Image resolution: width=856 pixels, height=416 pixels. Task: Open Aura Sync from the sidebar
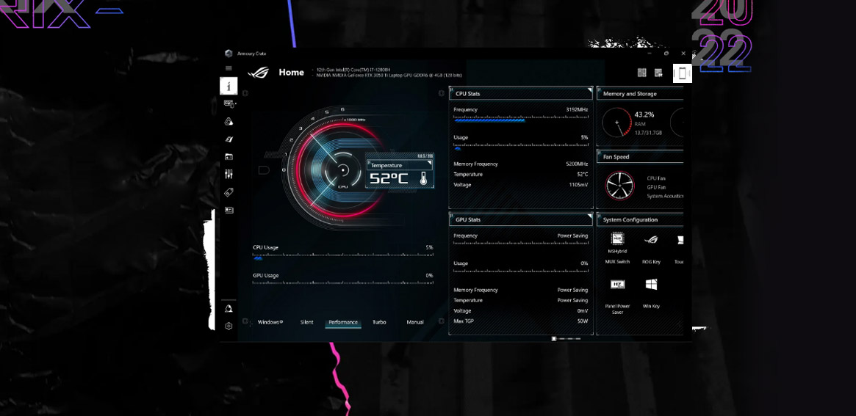click(229, 122)
